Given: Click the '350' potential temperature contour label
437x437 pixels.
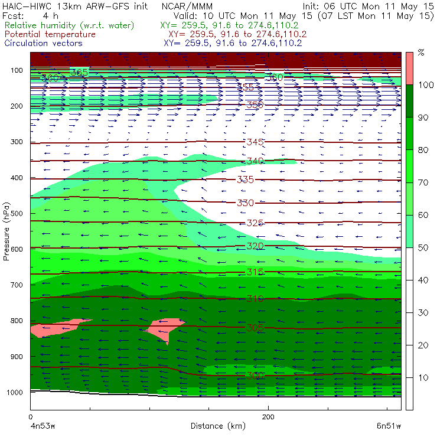Looking at the screenshot, I should [x=255, y=105].
